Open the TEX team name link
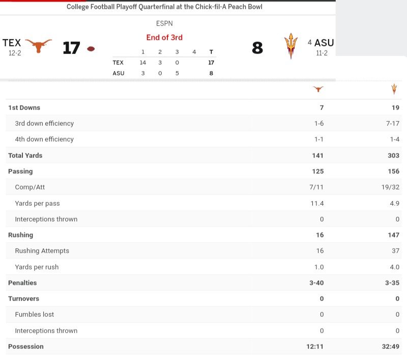 [12, 43]
